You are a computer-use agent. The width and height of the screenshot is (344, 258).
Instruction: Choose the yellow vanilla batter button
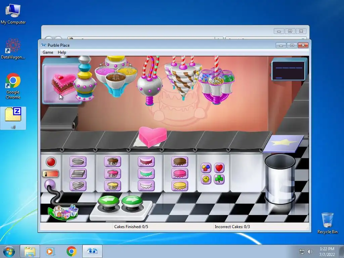[113, 185]
